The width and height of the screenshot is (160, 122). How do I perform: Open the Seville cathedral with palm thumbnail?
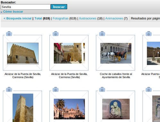click(69, 109)
